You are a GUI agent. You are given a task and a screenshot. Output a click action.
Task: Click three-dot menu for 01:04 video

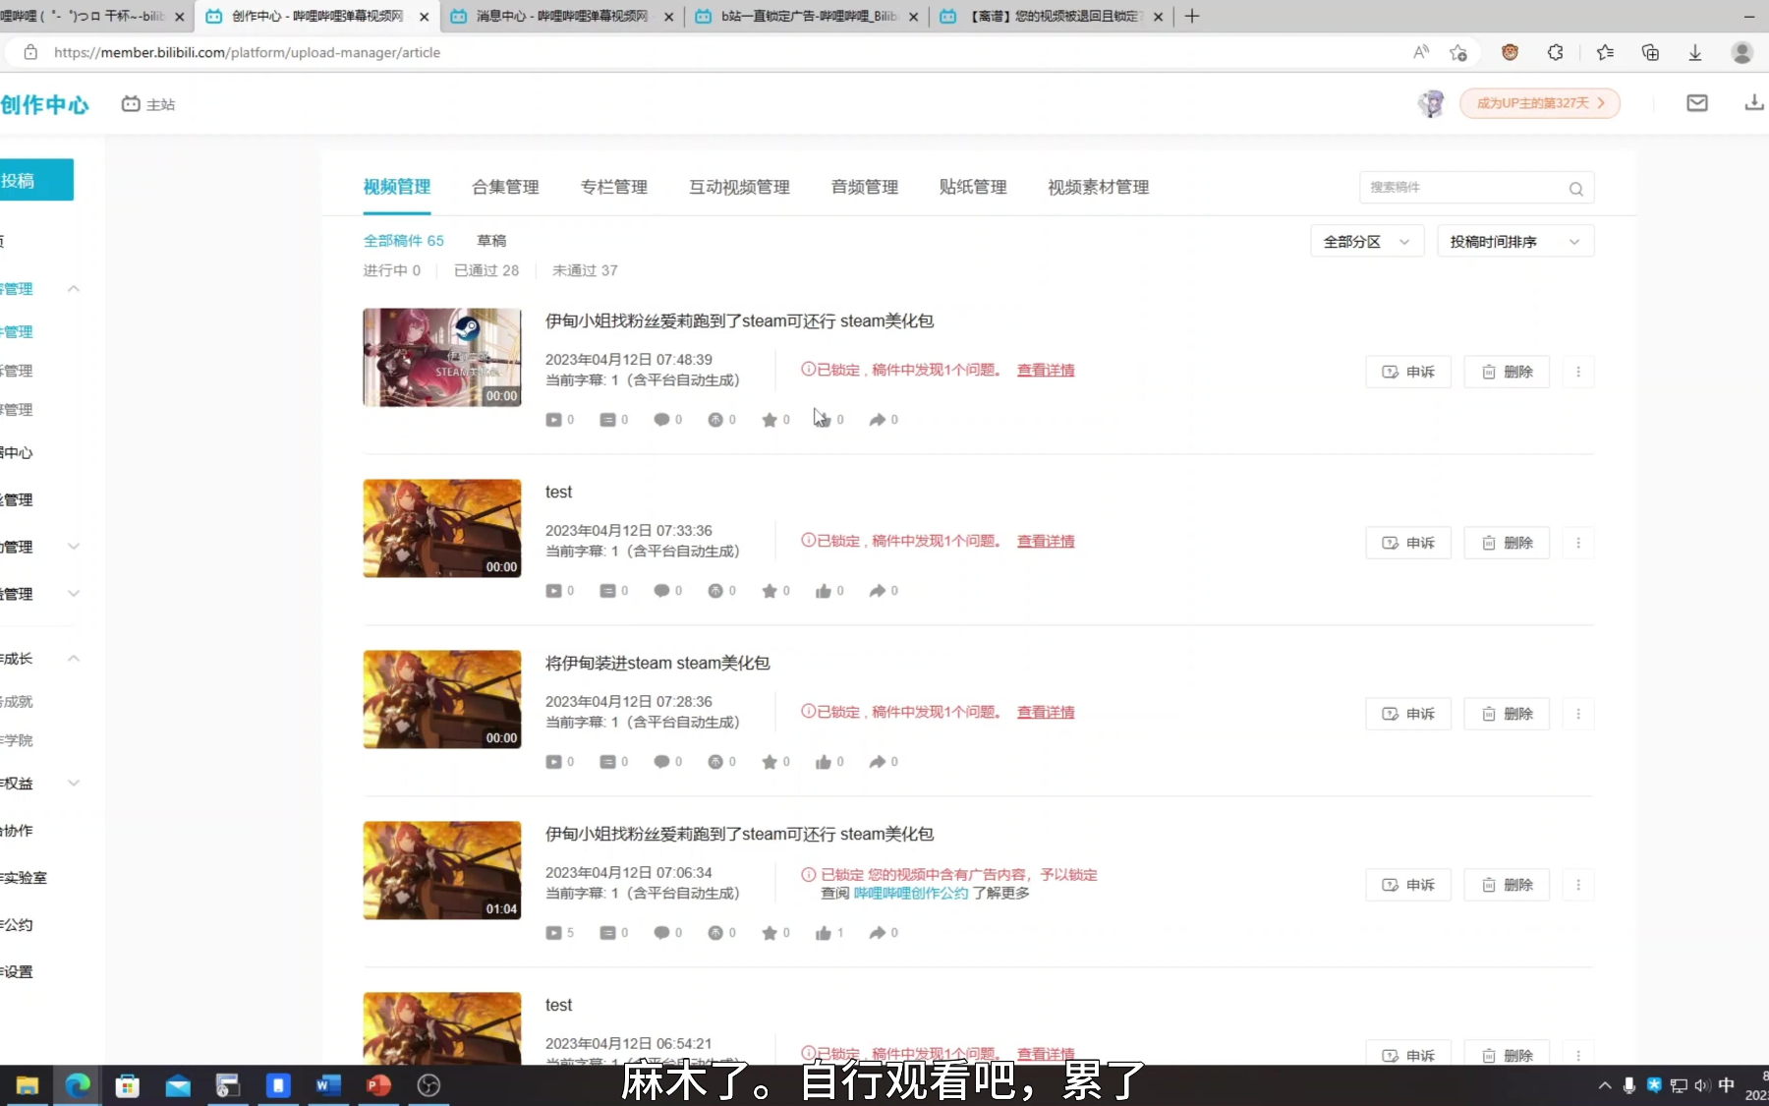(x=1578, y=885)
